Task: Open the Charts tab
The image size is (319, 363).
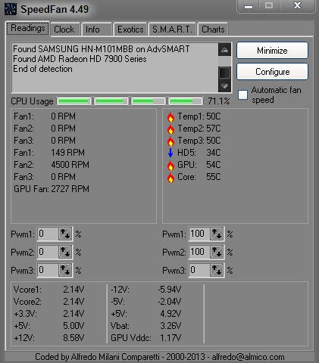Action: pos(213,29)
